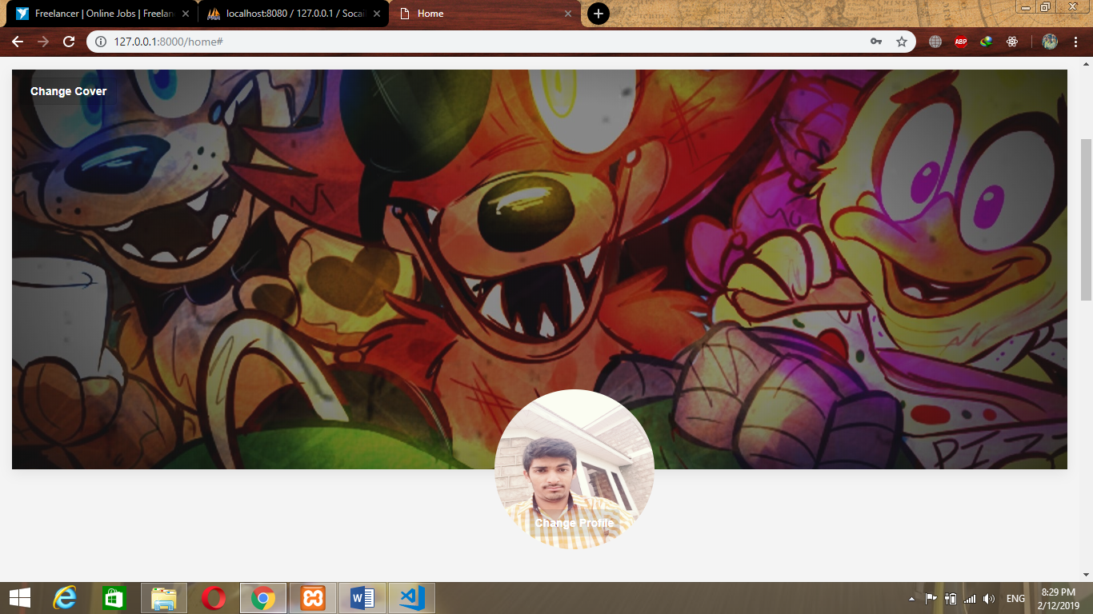The width and height of the screenshot is (1093, 614).
Task: Click the site information icon in address bar
Action: [101, 42]
